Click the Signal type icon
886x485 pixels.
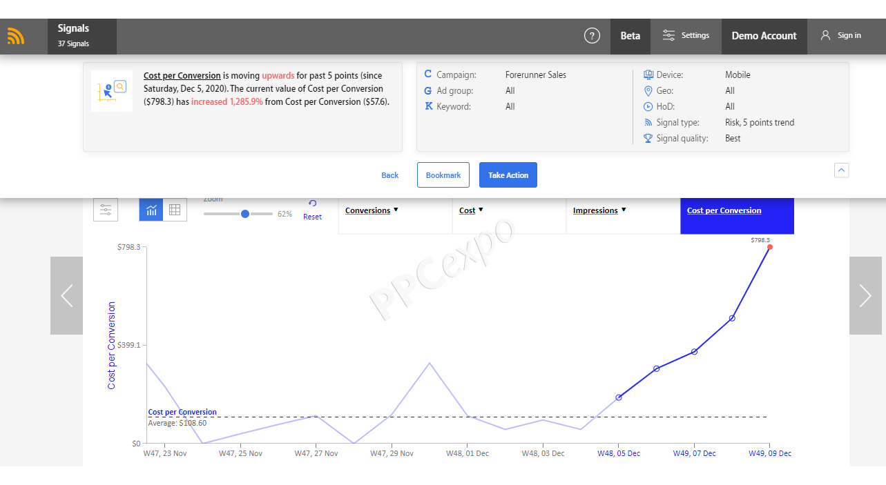[648, 122]
